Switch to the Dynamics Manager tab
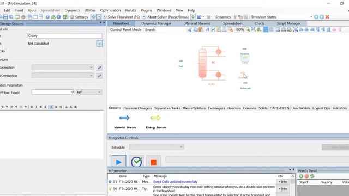The width and height of the screenshot is (349, 196). [x=157, y=23]
